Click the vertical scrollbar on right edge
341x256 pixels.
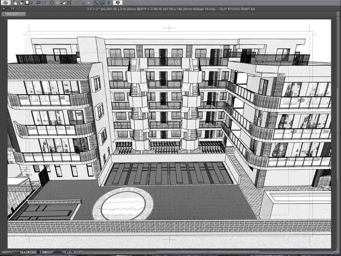click(338, 133)
